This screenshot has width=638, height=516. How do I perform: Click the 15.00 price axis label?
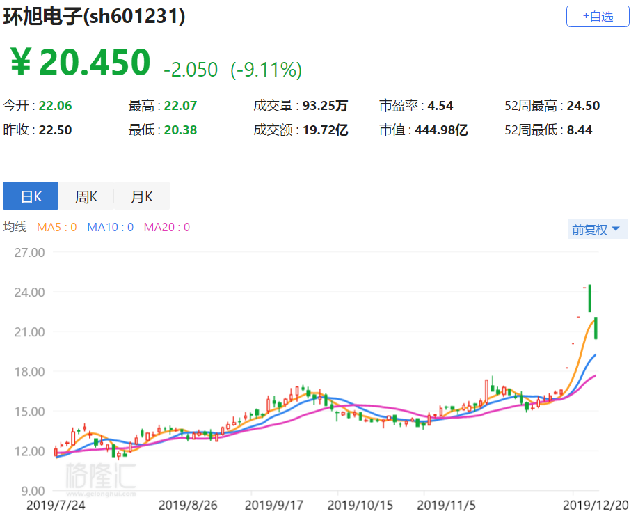30,412
